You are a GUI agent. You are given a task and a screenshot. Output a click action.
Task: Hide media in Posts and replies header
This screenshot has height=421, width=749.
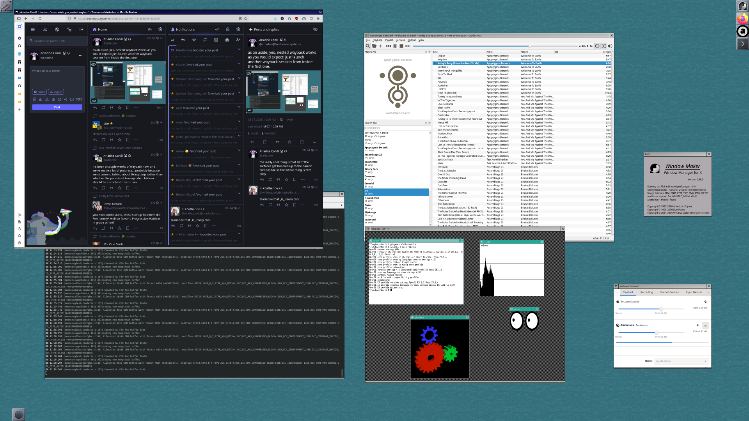pos(315,29)
